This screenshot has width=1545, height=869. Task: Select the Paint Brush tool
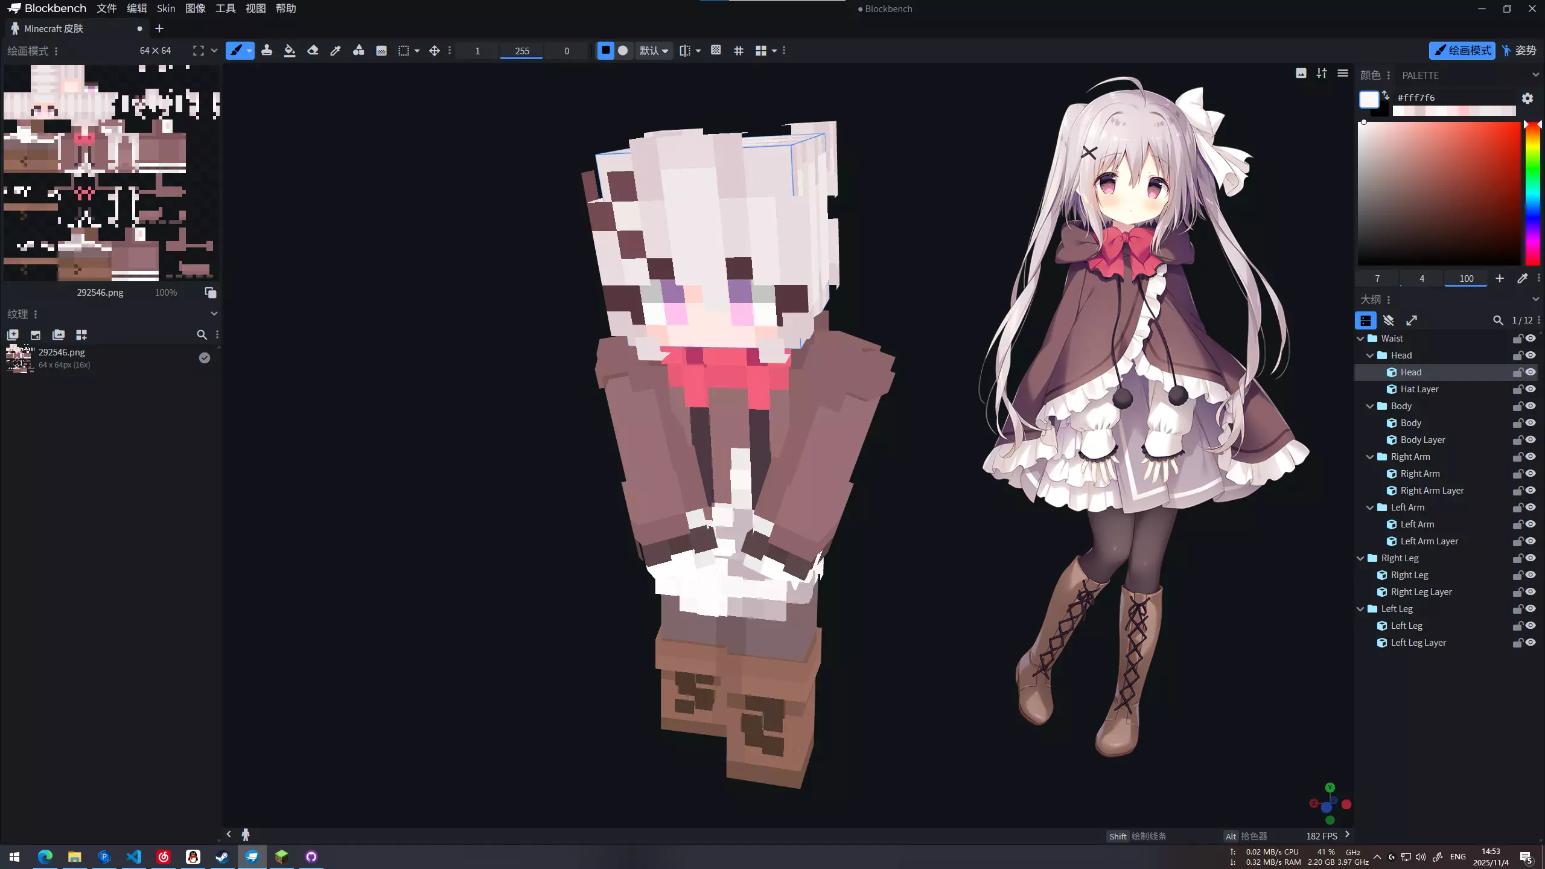(x=236, y=51)
